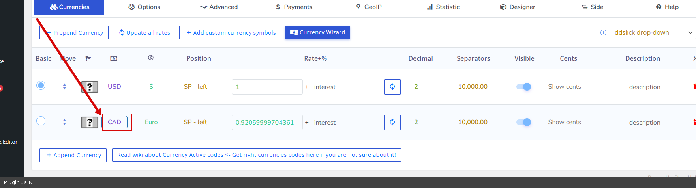
Task: Click the CAD row move handle arrows
Action: 64,122
